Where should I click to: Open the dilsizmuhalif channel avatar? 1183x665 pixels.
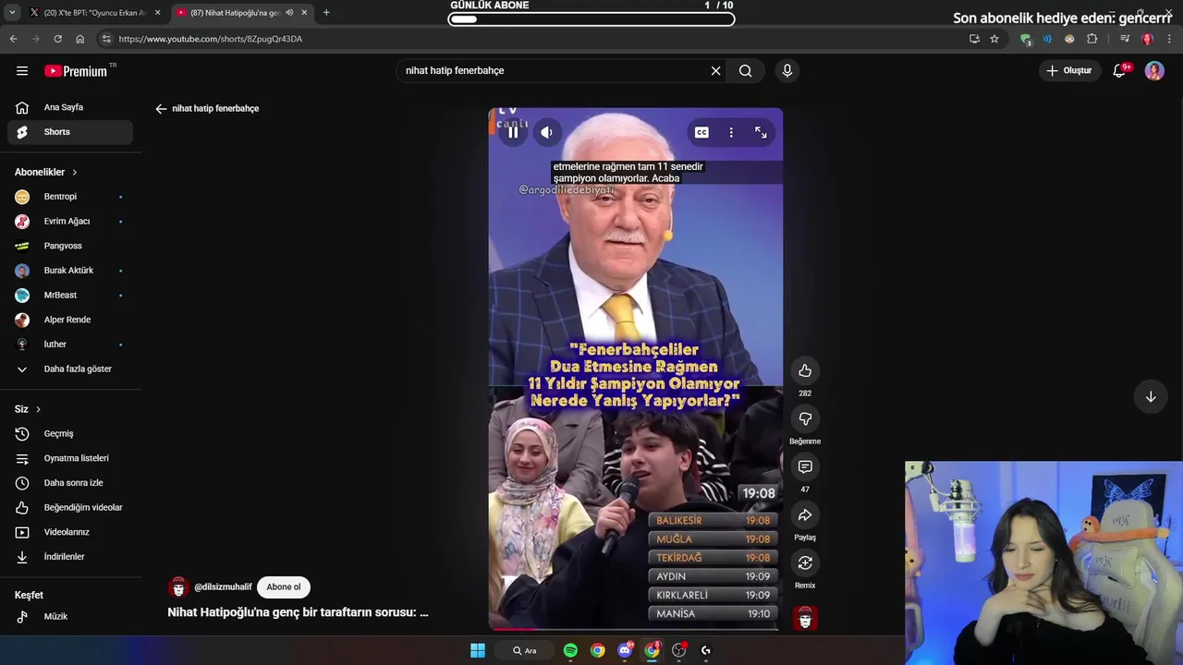(178, 586)
